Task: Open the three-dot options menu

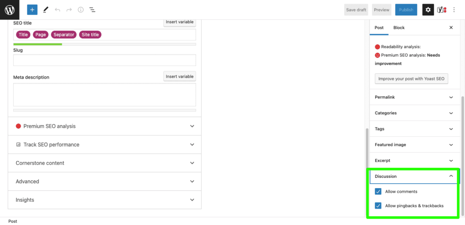Action: tap(454, 10)
